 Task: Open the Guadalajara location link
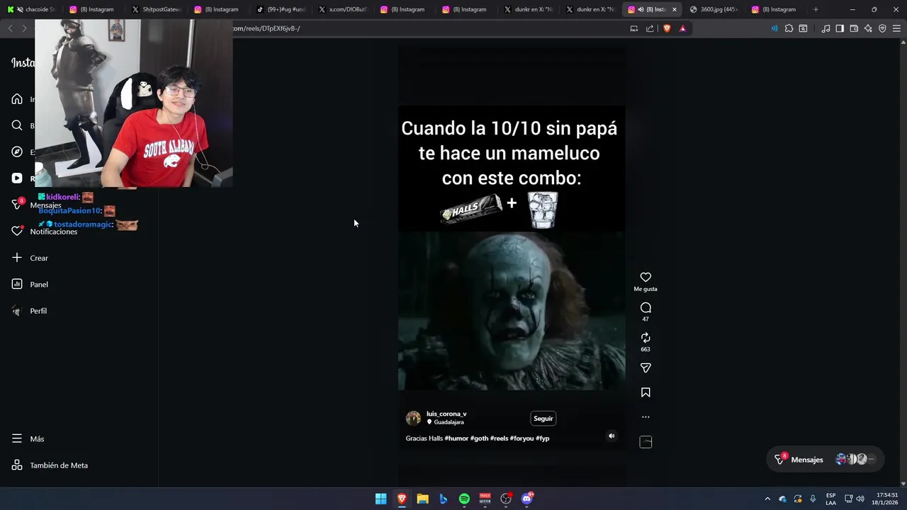449,422
